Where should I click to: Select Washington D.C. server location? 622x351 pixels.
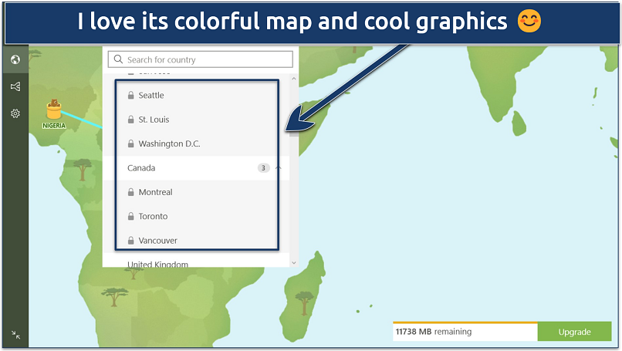tap(169, 144)
